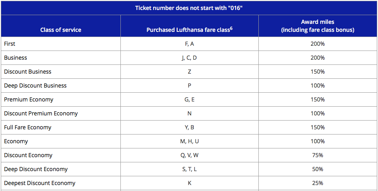This screenshot has height=191, width=378.
Task: Click the footnote 6 superscript link
Action: coord(232,28)
